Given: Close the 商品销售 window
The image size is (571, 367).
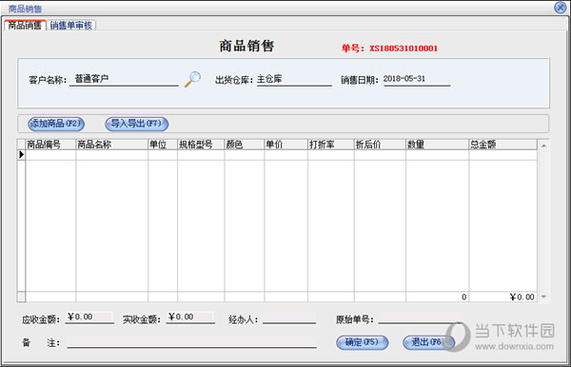Looking at the screenshot, I should click(x=560, y=8).
